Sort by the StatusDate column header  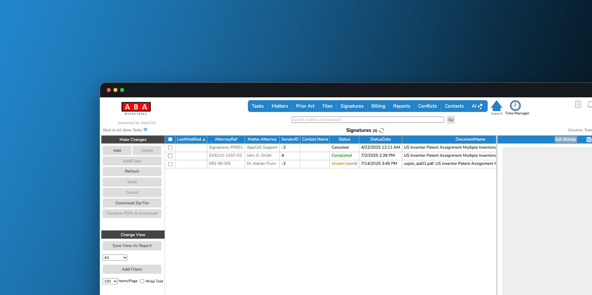381,140
